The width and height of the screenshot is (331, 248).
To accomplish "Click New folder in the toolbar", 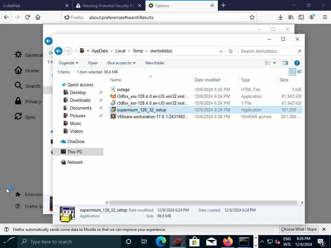I will coord(155,63).
